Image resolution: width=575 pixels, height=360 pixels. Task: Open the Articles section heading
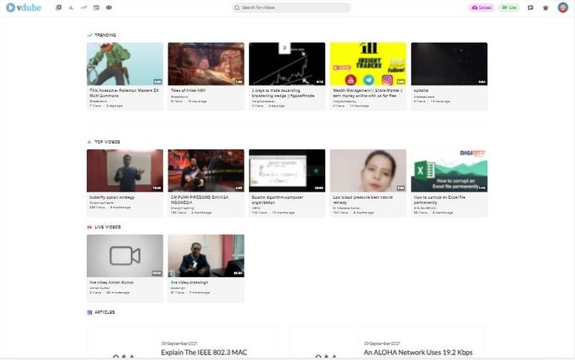(105, 312)
